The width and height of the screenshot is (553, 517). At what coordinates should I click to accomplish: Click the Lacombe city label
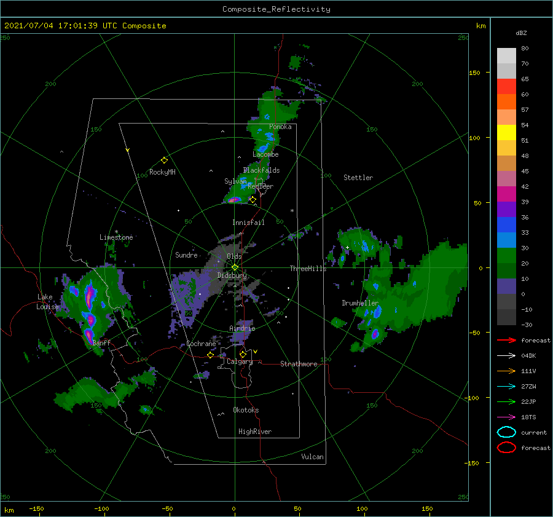tap(265, 154)
